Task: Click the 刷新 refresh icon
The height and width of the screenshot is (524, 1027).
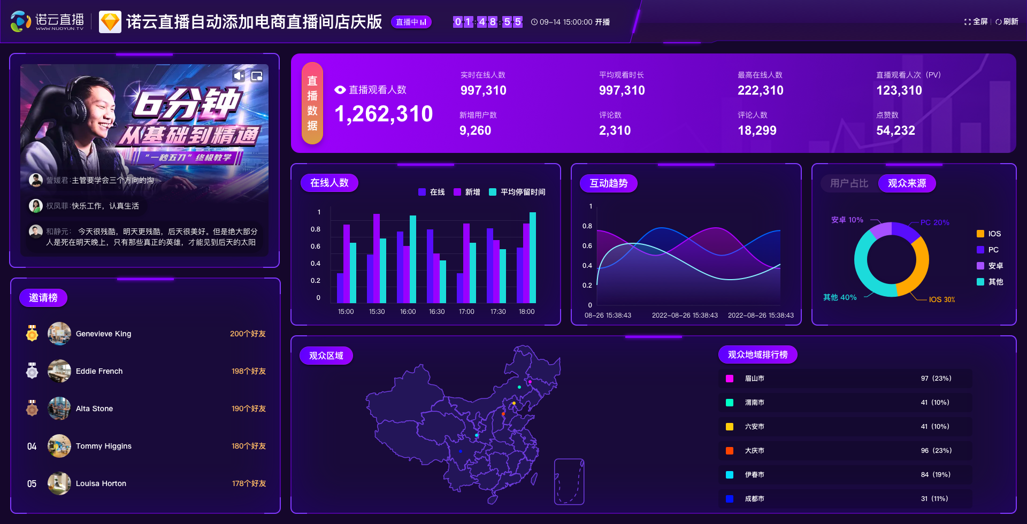Action: tap(998, 22)
